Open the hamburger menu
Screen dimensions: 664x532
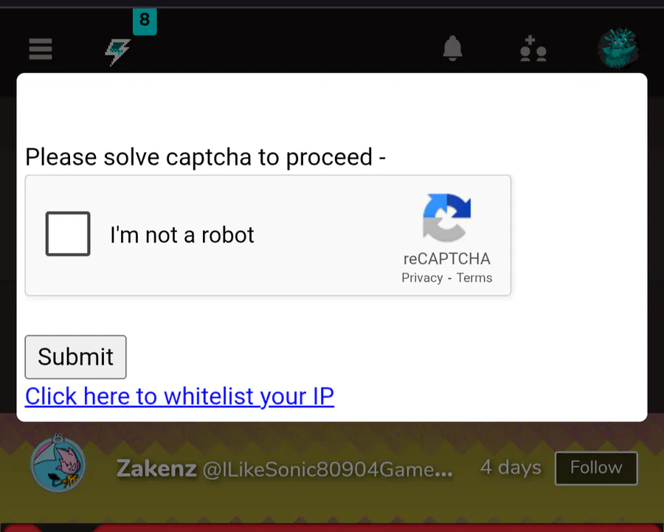[41, 49]
